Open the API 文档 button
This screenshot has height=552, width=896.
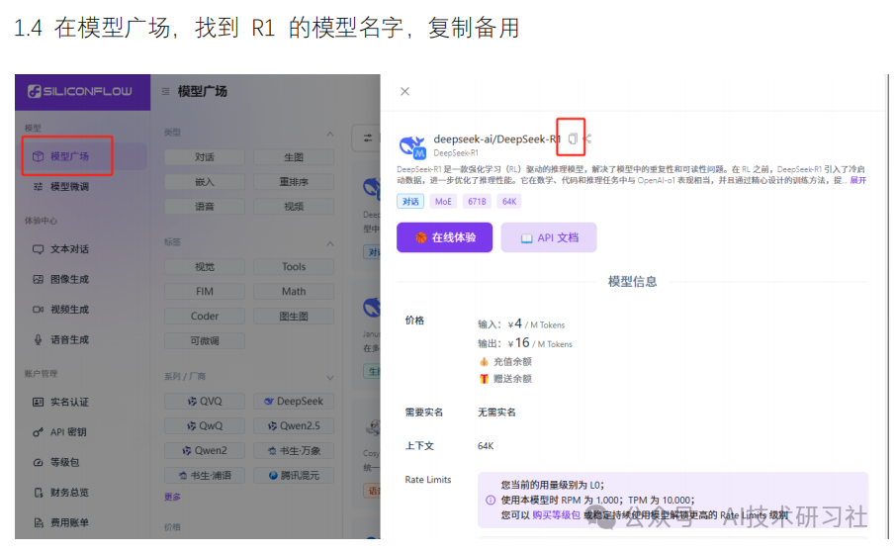coord(549,237)
